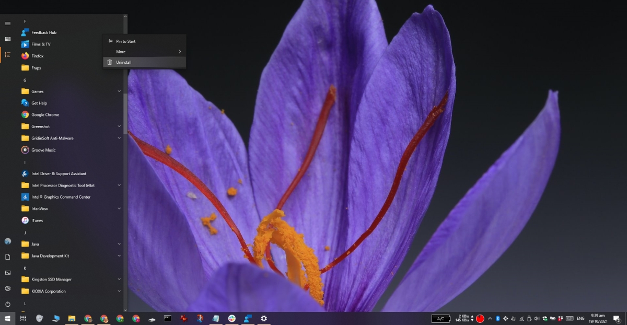
Task: Open the More submenu
Action: tap(144, 52)
